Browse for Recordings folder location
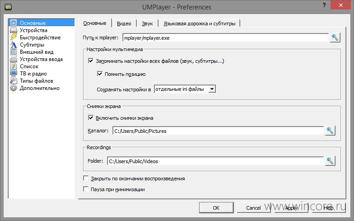 [330, 161]
